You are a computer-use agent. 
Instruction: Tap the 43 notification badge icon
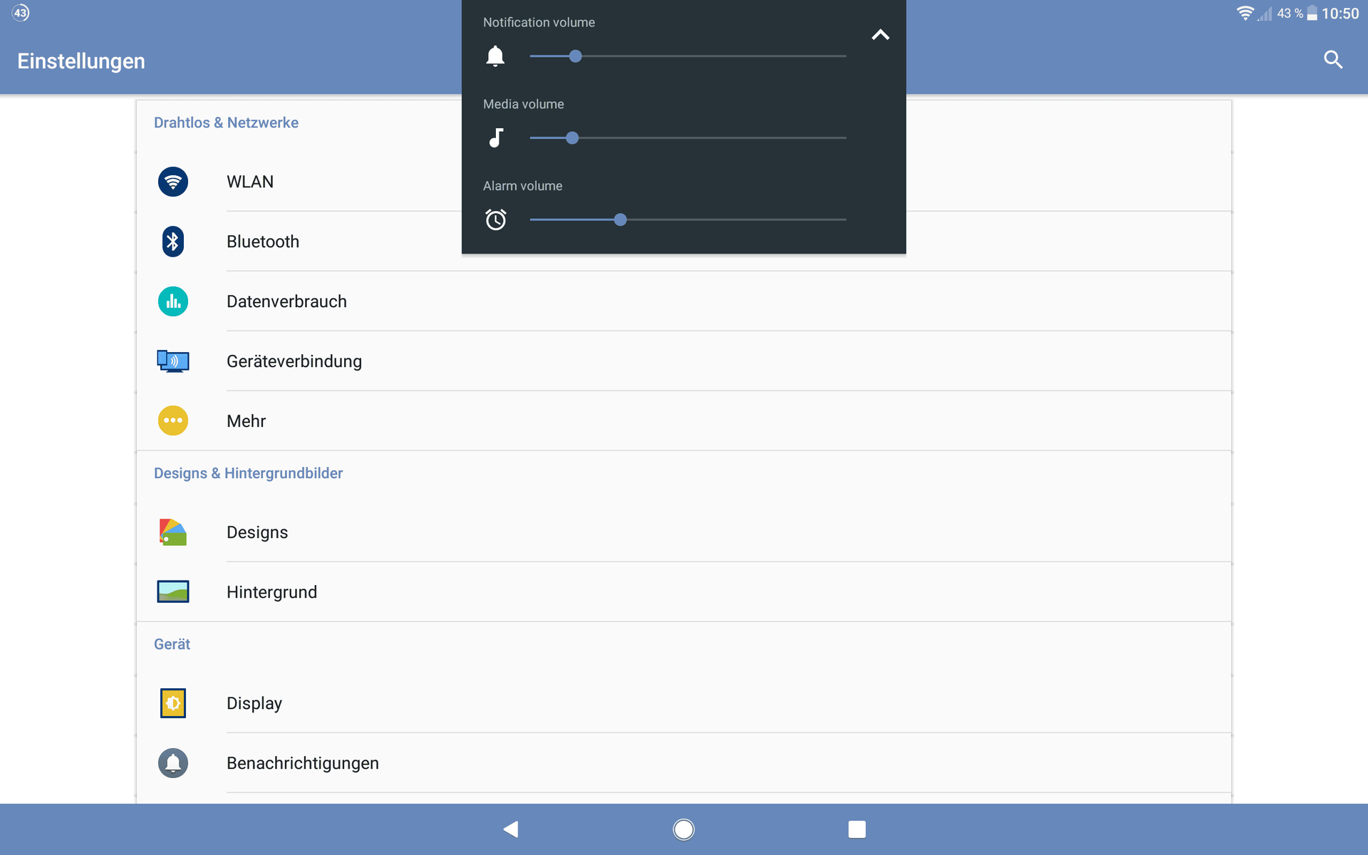pos(21,13)
